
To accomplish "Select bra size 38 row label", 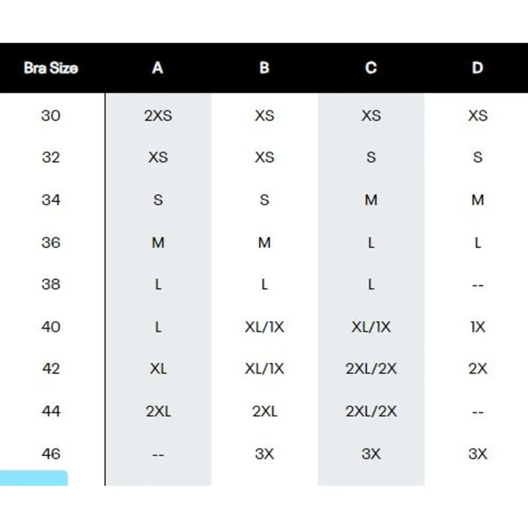I will tap(51, 285).
